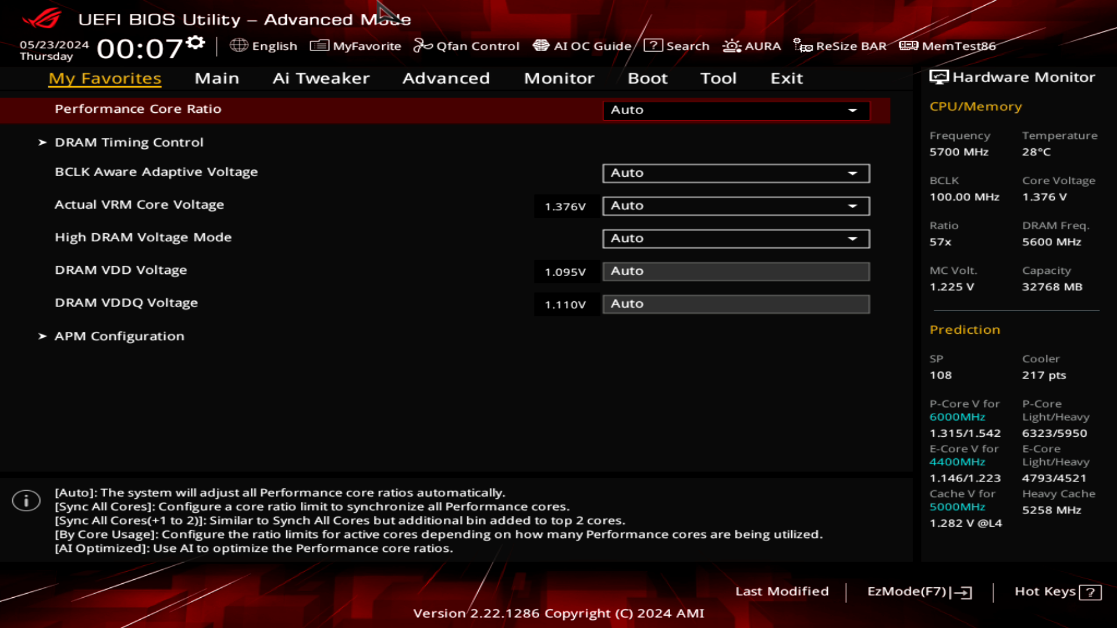The height and width of the screenshot is (628, 1117).
Task: Toggle the ReSize BAR icon
Action: [x=803, y=45]
